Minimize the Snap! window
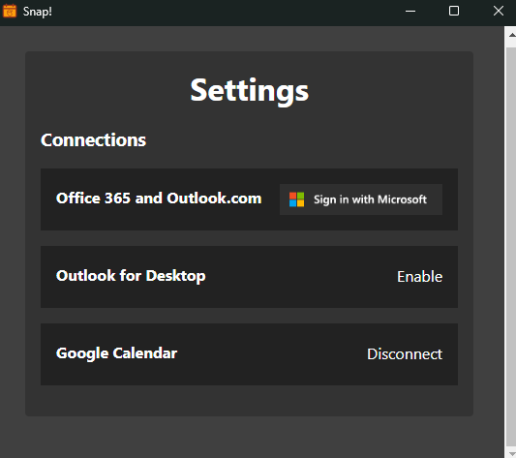The height and width of the screenshot is (458, 516). click(x=410, y=12)
